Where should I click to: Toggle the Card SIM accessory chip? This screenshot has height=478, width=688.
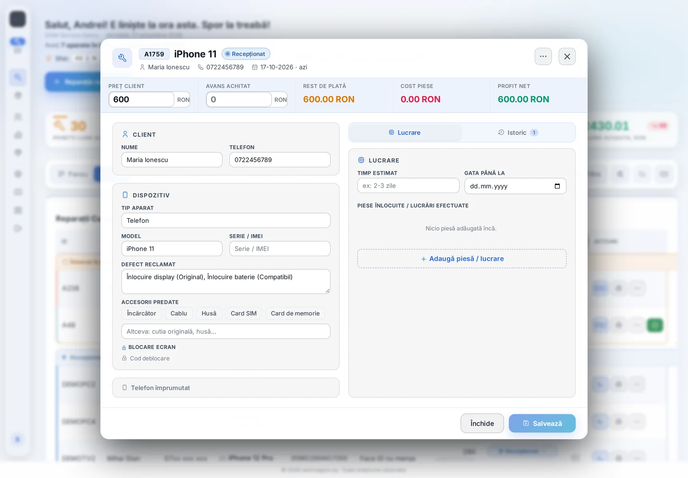244,313
